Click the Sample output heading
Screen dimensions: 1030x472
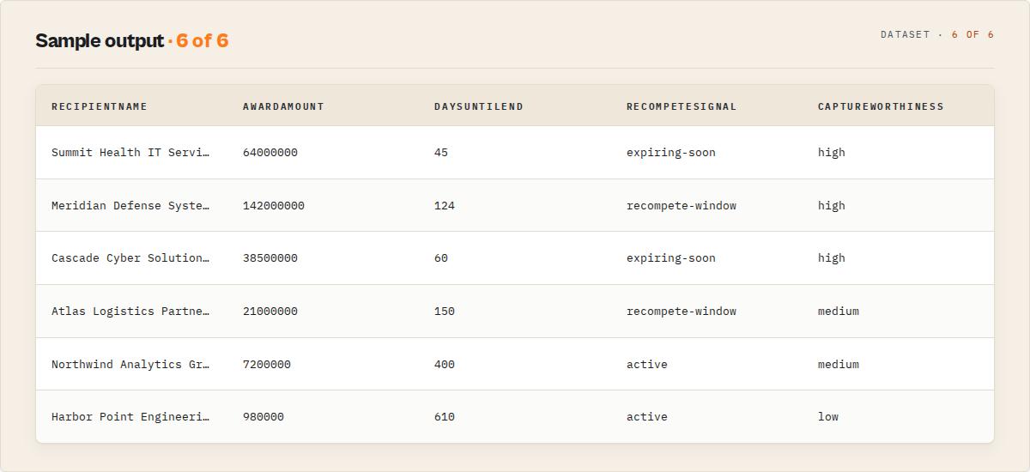(x=100, y=40)
